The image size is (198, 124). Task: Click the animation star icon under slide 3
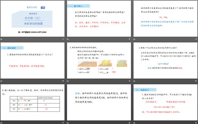(134, 39)
